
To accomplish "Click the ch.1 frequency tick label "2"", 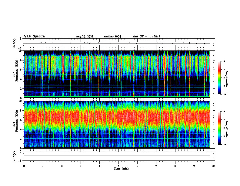I will pyautogui.click(x=21, y=89).
